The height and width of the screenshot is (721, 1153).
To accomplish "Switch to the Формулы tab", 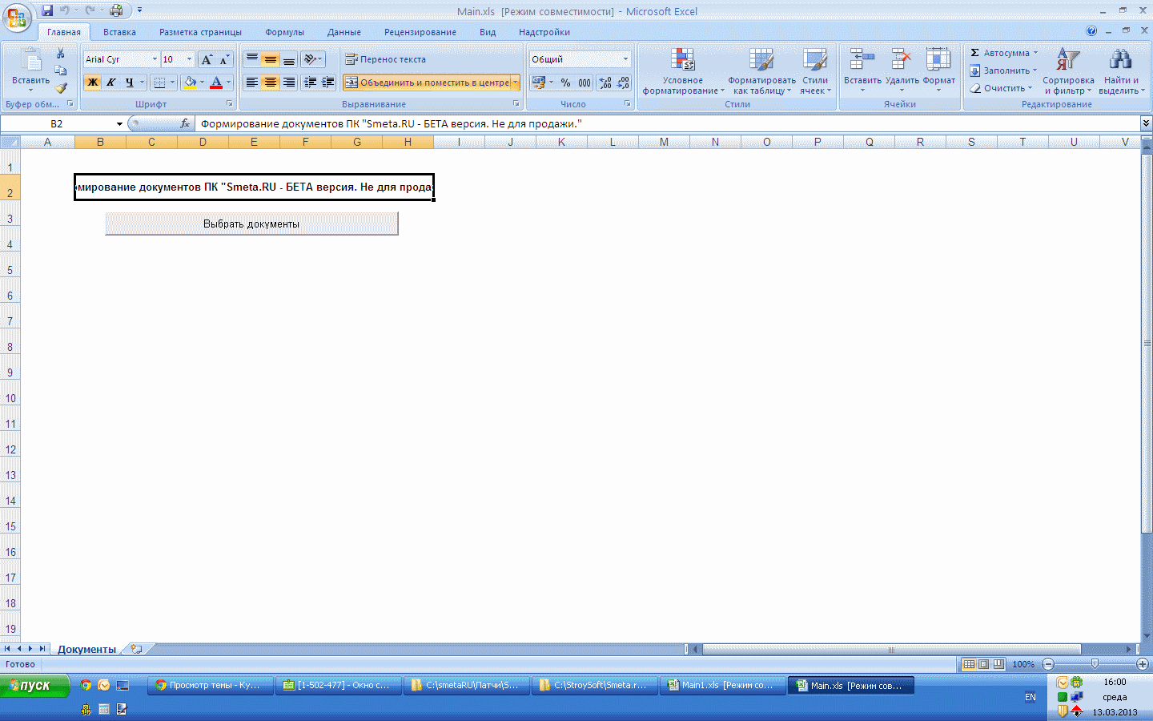I will tap(284, 32).
